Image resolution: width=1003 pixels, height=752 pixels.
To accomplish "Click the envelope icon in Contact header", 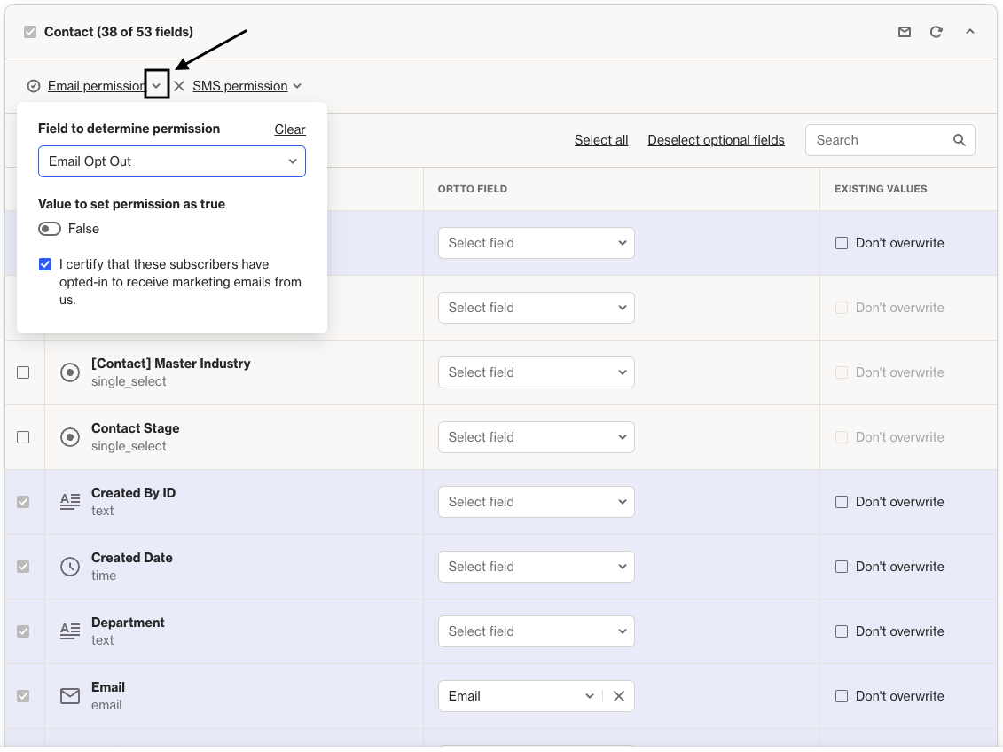I will 904,32.
